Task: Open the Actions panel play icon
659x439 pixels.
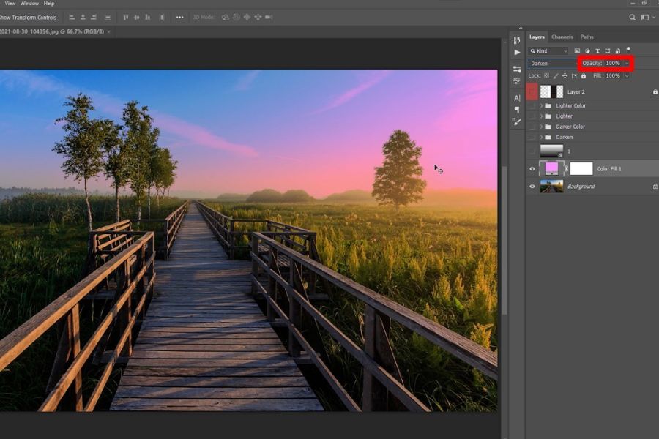Action: point(517,52)
